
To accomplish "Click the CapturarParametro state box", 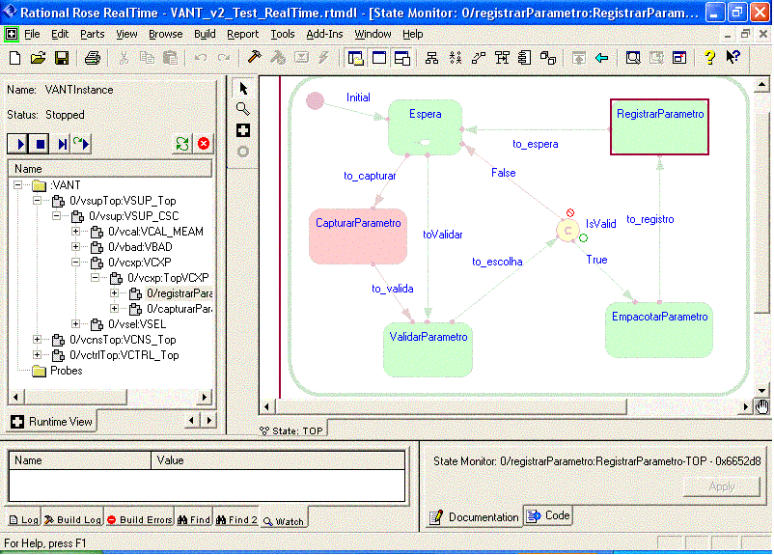I will (358, 236).
